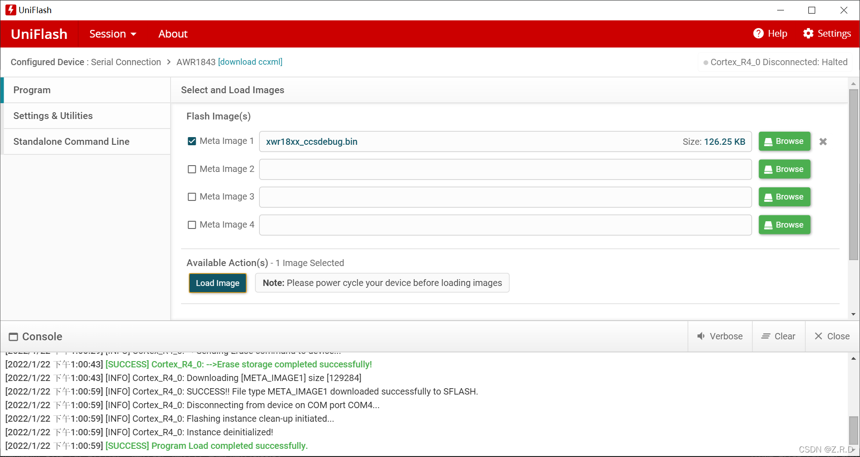Click 'Program Load completed successfully' log line
The height and width of the screenshot is (457, 860).
[x=157, y=446]
